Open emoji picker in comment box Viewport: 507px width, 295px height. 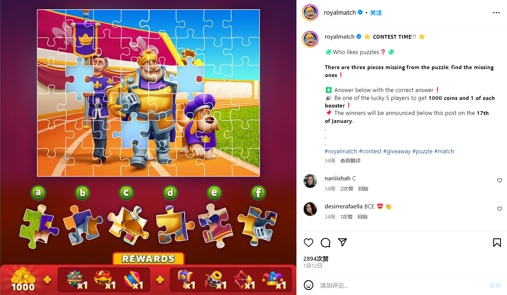tap(308, 285)
